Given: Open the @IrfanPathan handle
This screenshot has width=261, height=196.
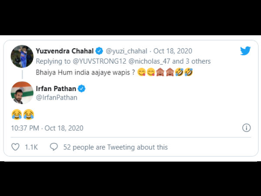Looking at the screenshot, I should tap(57, 98).
